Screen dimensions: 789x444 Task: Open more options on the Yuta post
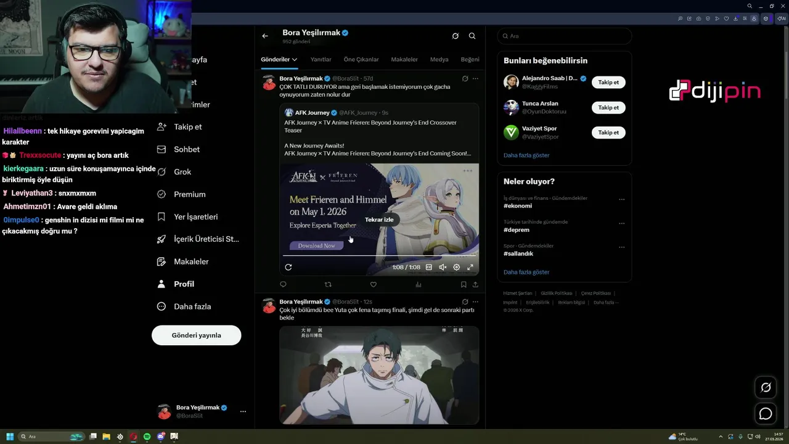475,302
